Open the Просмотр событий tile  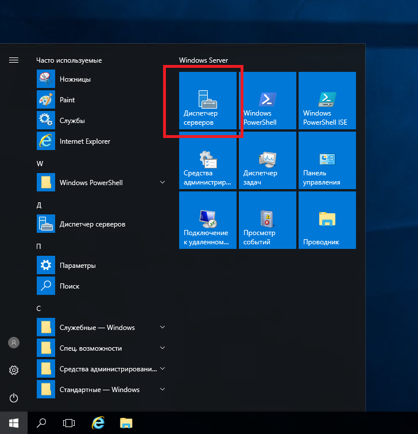click(267, 220)
